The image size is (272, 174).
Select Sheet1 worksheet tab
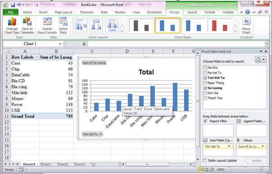(x=46, y=164)
